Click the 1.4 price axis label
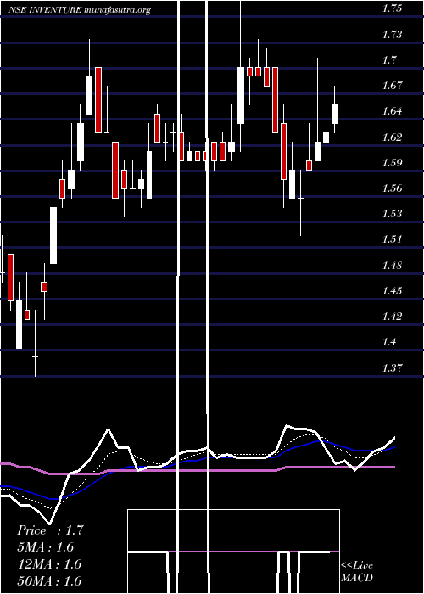The width and height of the screenshot is (424, 594). click(389, 342)
